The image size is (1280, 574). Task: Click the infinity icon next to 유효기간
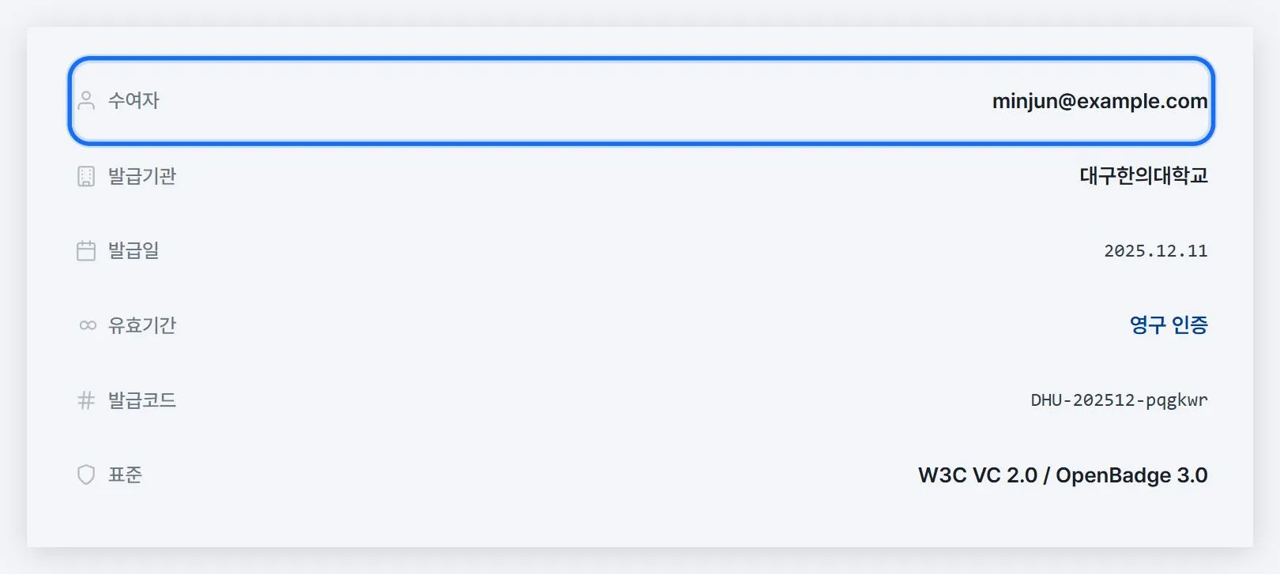click(88, 325)
